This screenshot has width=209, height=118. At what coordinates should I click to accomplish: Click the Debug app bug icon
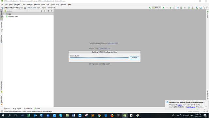point(170,8)
